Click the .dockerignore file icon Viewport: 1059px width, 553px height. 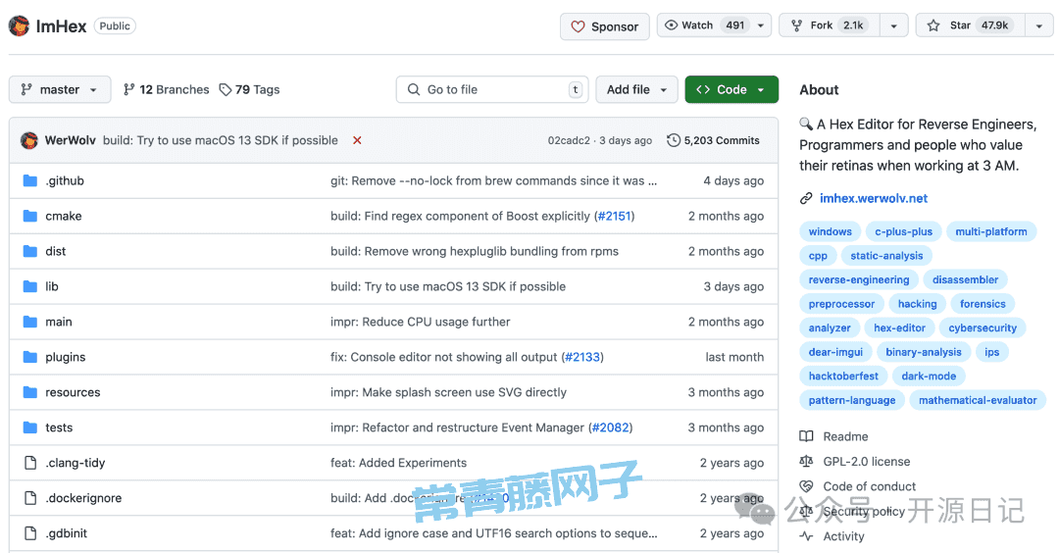29,498
